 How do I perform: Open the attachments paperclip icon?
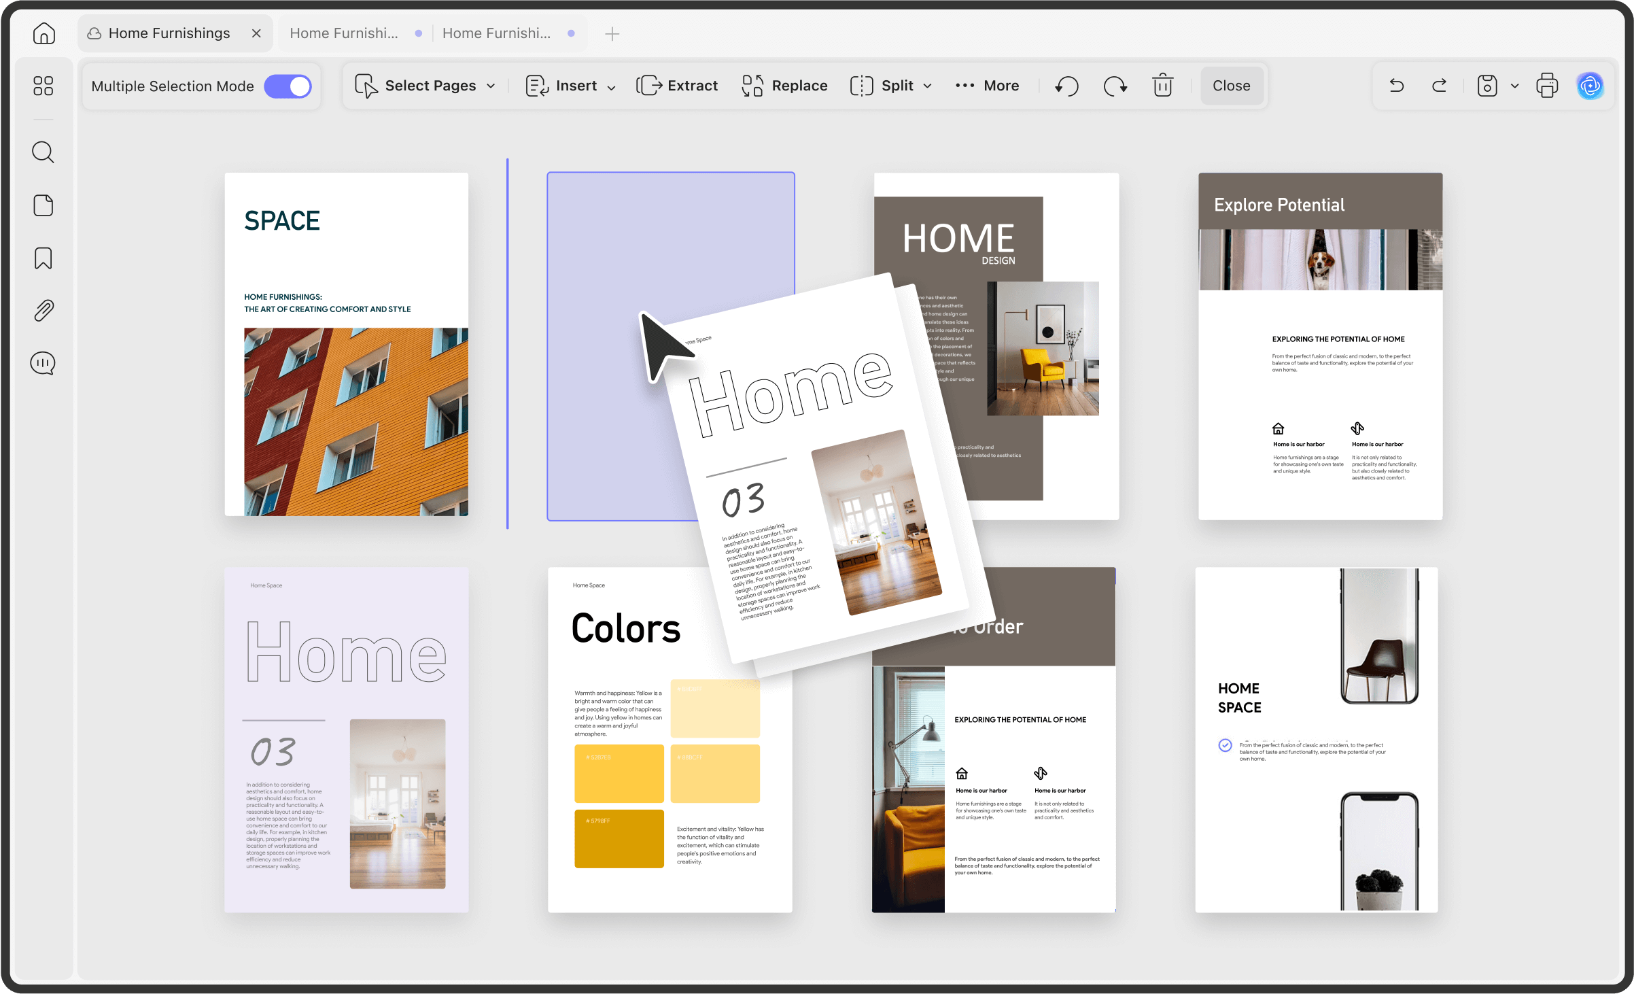click(44, 311)
